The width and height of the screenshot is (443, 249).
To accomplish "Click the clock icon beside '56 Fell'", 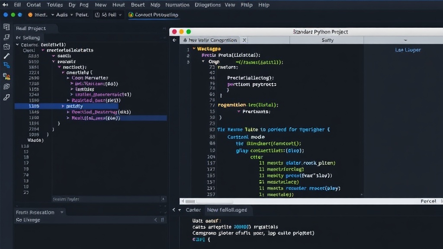I will pos(97,15).
